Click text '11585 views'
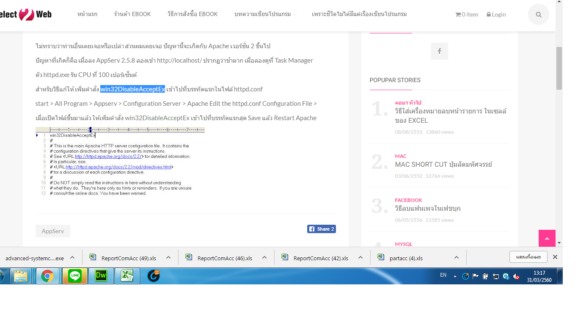578x325 pixels. pyautogui.click(x=440, y=220)
